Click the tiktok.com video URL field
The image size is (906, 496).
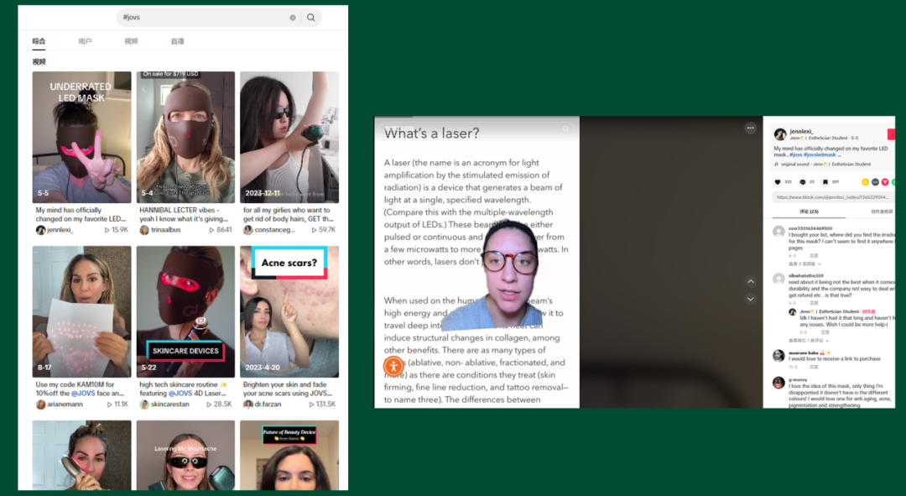(833, 197)
